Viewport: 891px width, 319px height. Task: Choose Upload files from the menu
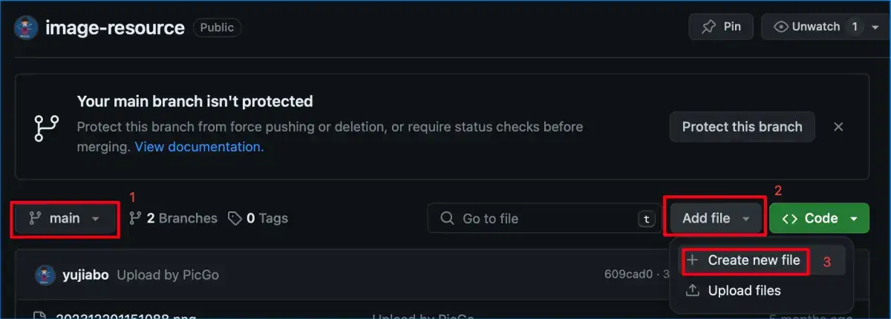(744, 291)
